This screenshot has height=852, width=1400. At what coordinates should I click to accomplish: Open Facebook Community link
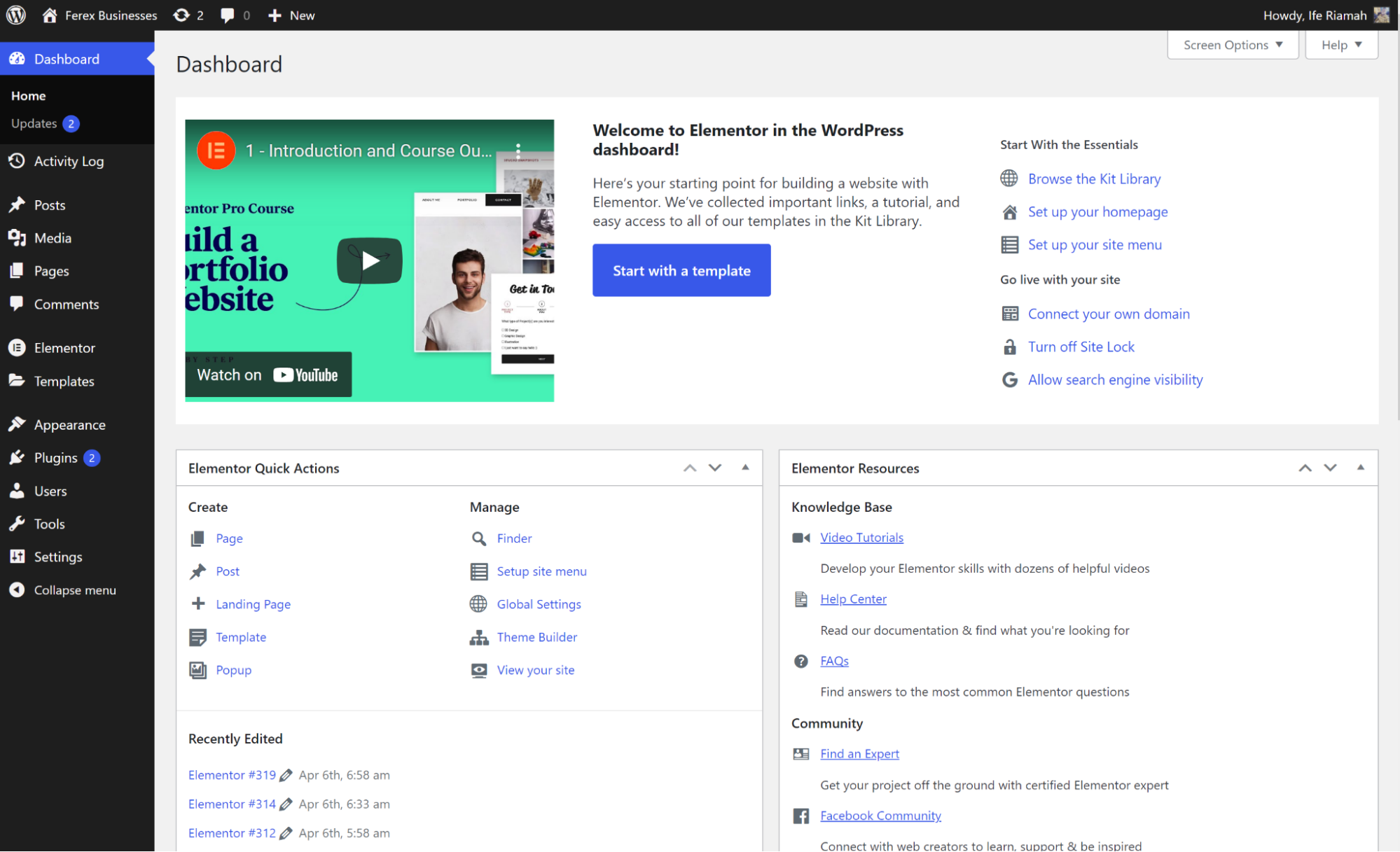(x=880, y=816)
